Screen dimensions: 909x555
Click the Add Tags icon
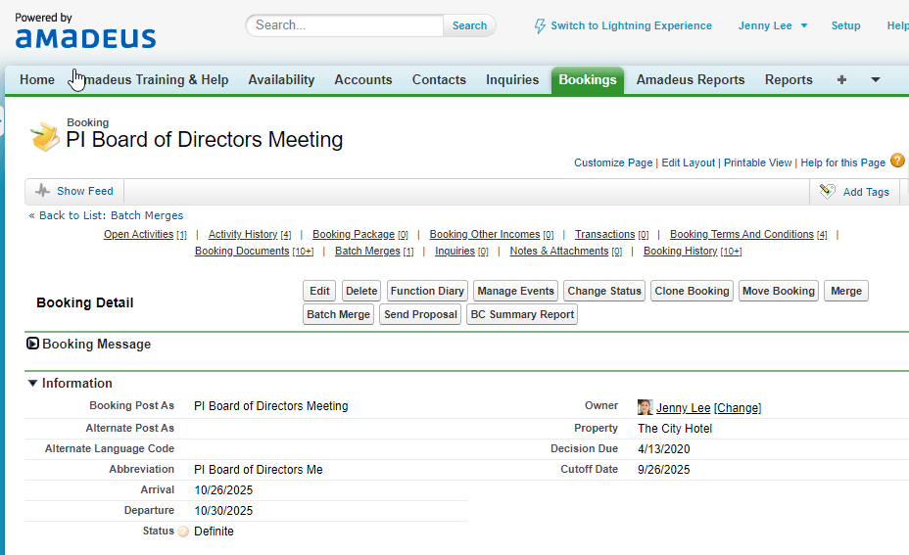click(x=828, y=191)
